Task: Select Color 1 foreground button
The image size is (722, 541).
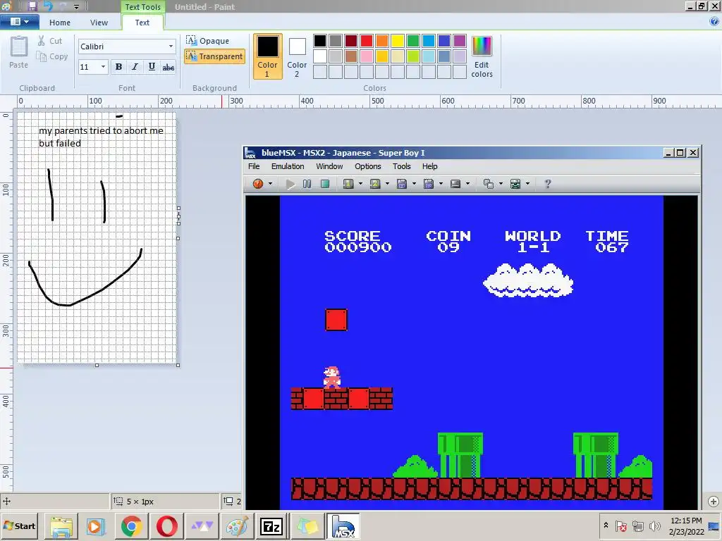Action: coord(267,56)
